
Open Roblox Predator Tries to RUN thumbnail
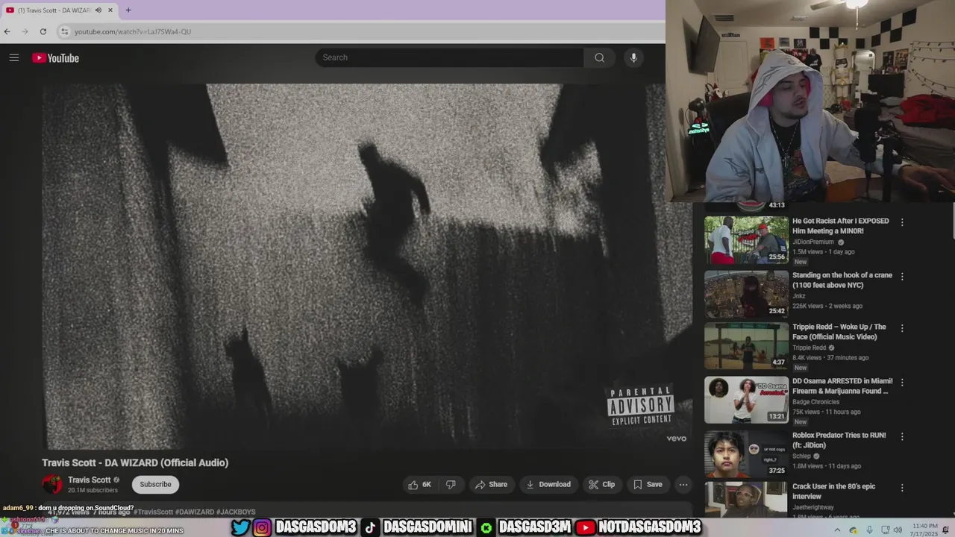(x=746, y=453)
